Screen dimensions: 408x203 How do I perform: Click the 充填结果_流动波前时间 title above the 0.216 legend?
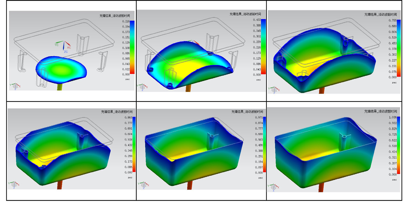point(115,16)
